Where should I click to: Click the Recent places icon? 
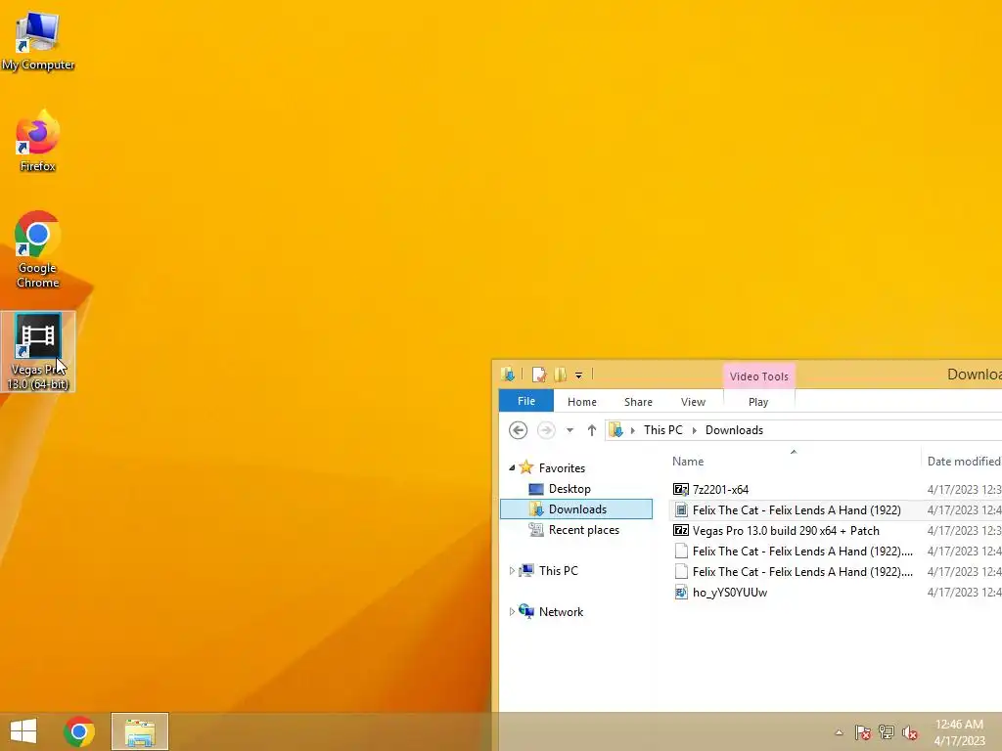[535, 529]
